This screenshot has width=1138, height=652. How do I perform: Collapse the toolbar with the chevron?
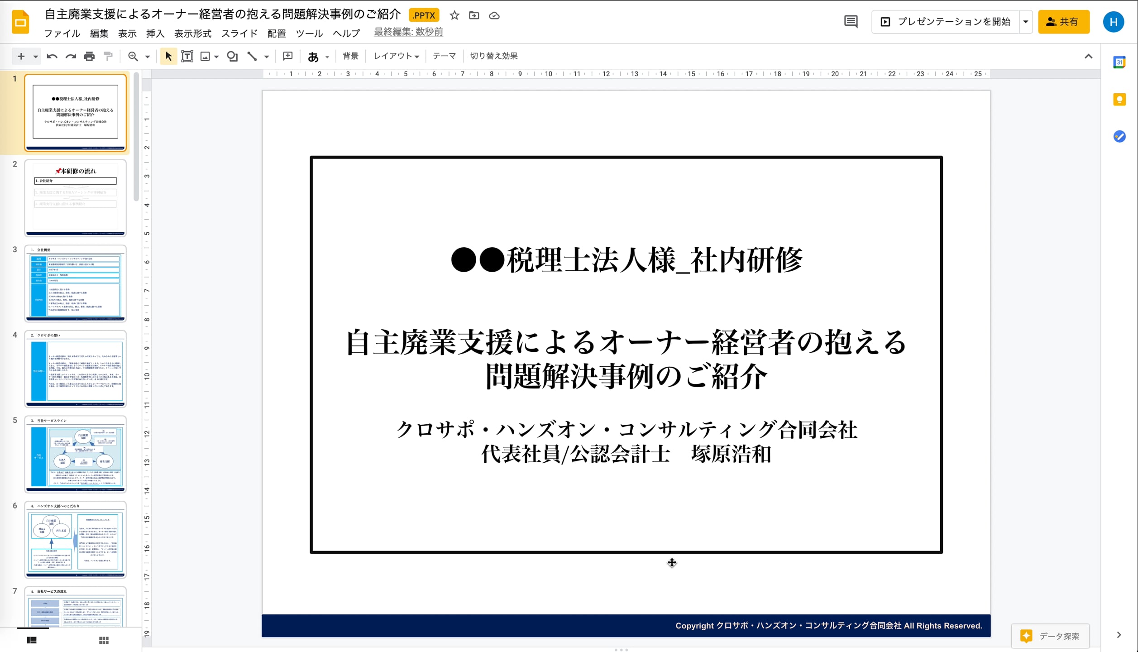click(x=1089, y=56)
